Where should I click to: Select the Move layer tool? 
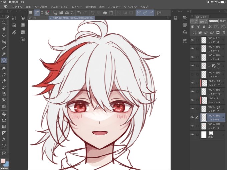click(x=4, y=35)
